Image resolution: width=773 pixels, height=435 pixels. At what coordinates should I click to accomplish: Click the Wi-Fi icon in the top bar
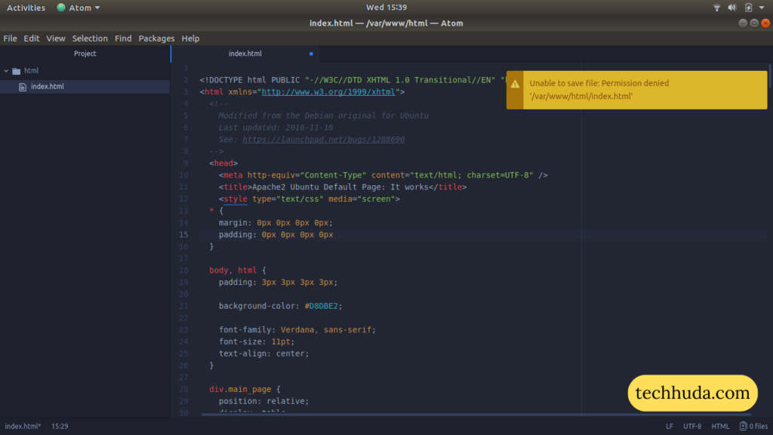coord(716,8)
